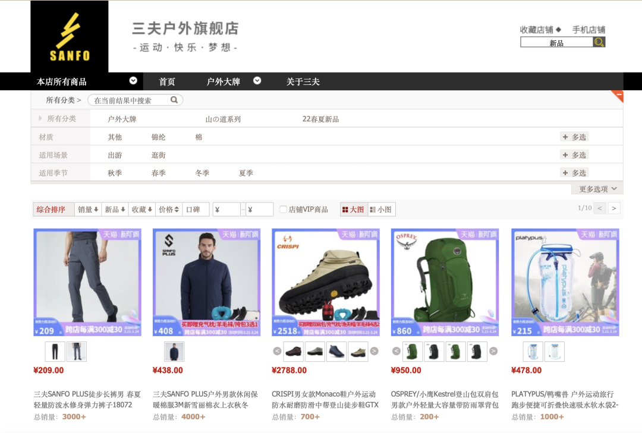Click the search magnifier button beside 新品
This screenshot has height=433, width=642.
coord(599,42)
